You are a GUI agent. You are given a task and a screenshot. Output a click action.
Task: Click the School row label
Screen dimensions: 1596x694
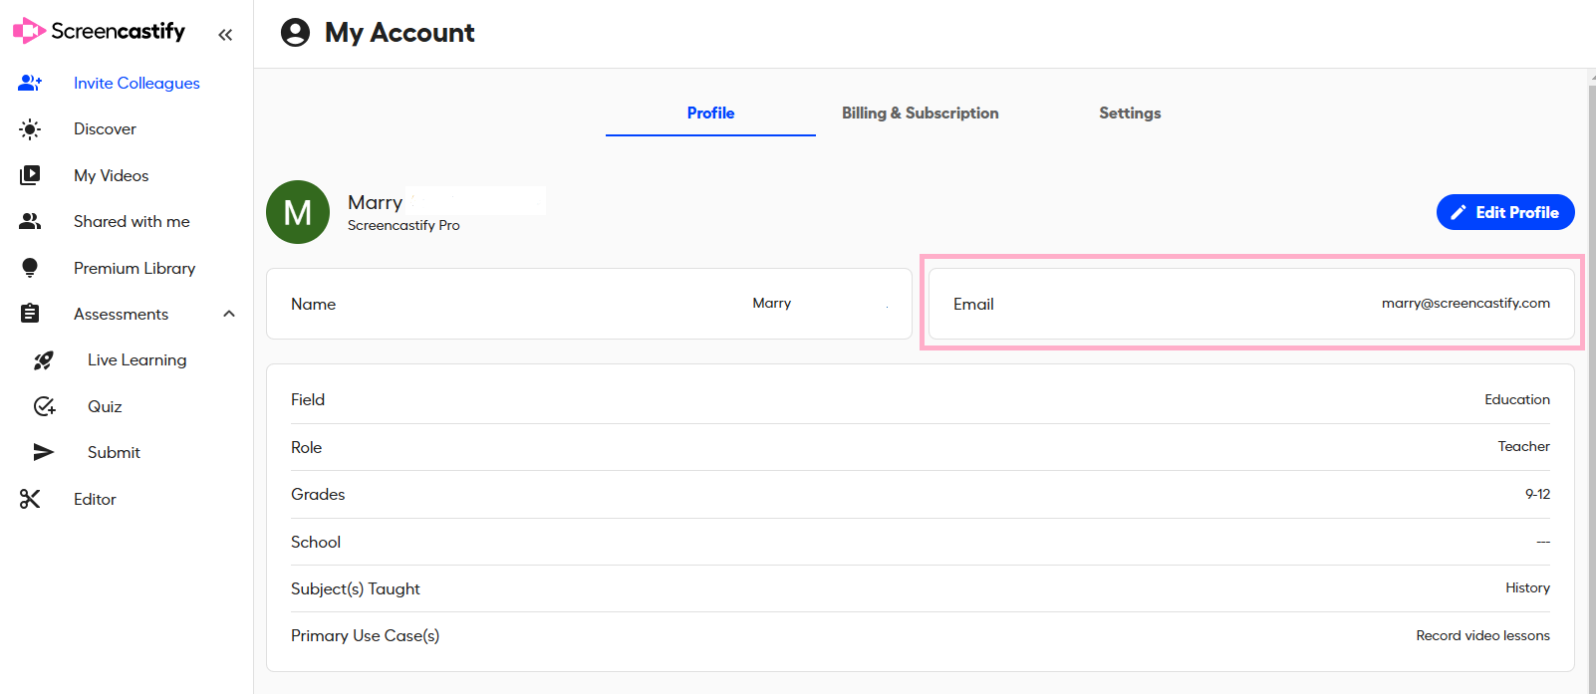point(316,542)
